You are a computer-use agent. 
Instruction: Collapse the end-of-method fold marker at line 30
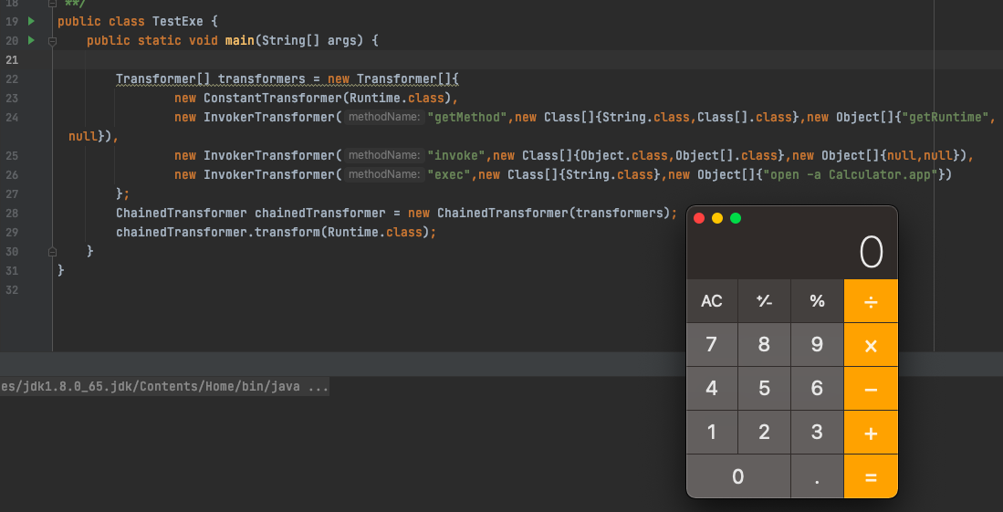pos(52,252)
